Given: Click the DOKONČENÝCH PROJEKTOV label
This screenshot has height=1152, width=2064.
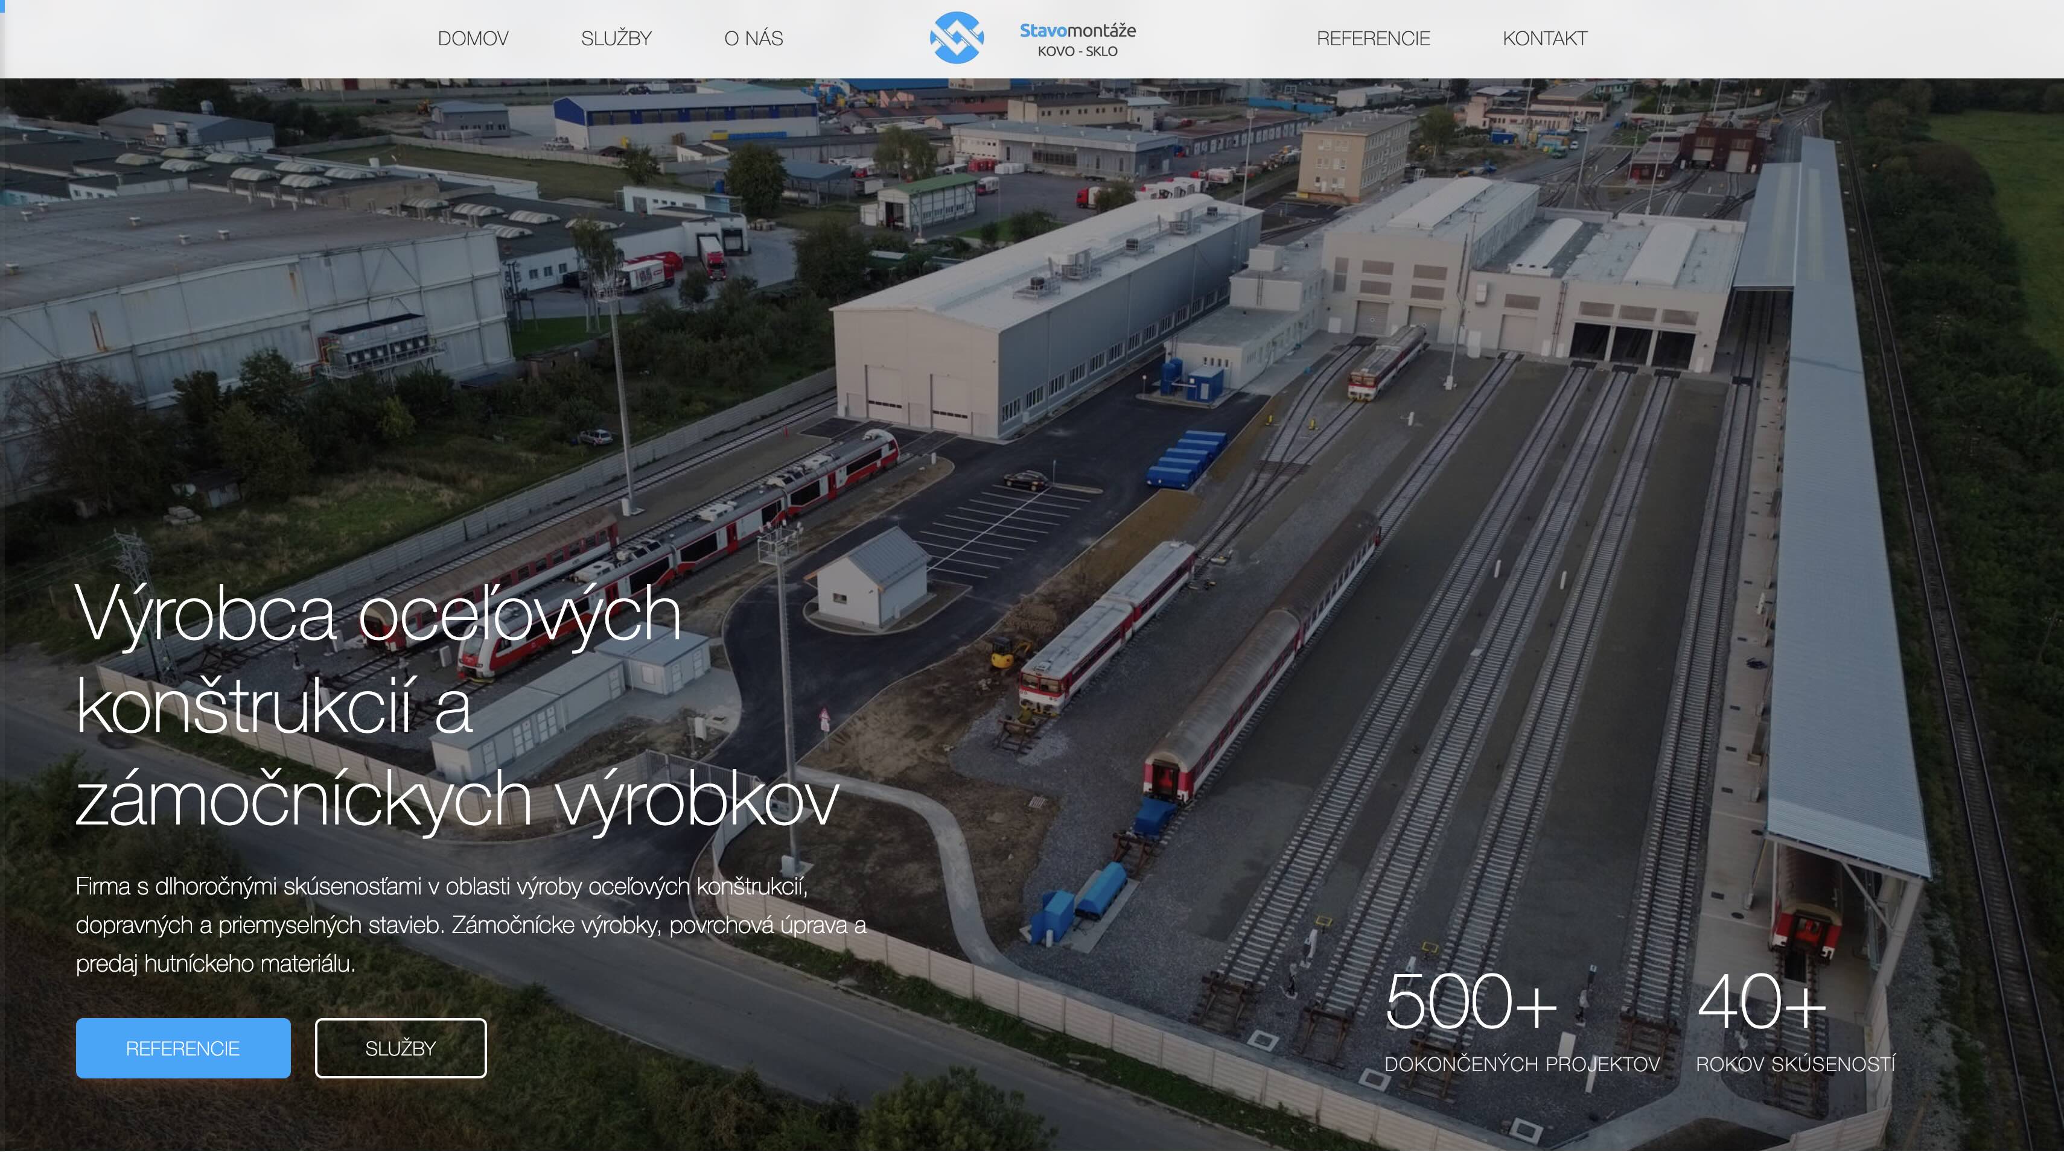Looking at the screenshot, I should [1521, 1064].
